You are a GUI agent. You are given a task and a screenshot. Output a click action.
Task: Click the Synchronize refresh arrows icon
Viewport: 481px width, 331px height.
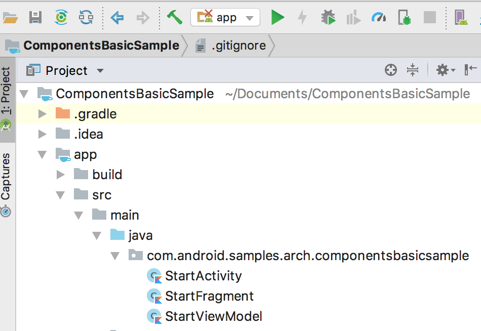(x=86, y=17)
